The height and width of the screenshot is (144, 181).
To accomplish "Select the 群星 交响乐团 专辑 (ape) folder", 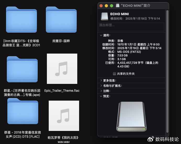I will [22, 69].
